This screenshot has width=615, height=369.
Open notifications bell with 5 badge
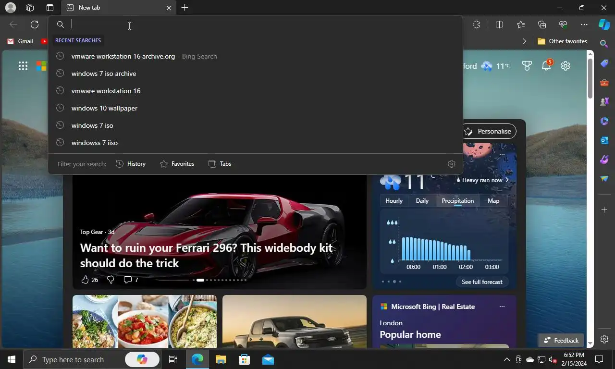[x=547, y=65]
